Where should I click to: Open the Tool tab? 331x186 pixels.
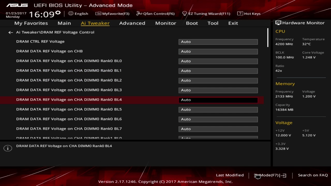(x=213, y=23)
